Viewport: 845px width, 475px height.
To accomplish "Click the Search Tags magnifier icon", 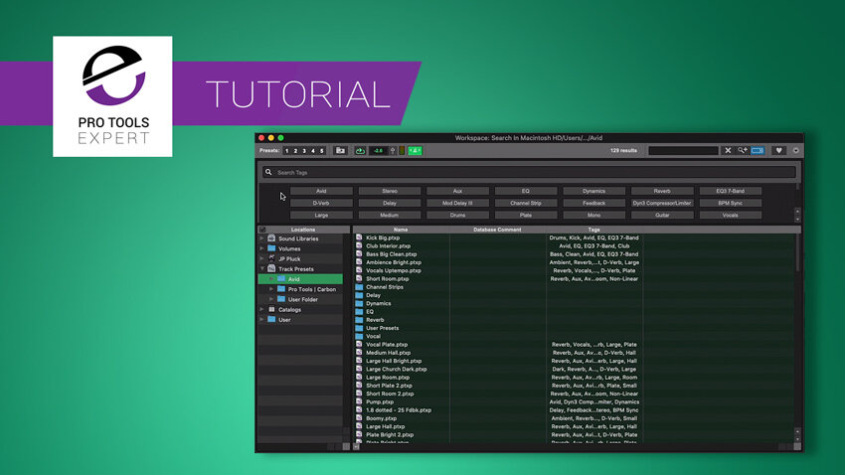I will (x=268, y=172).
